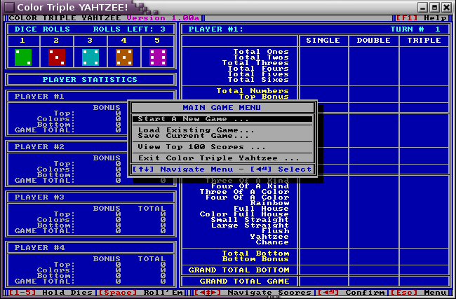
Task: Click the Four Of A Color row
Action: [x=247, y=197]
